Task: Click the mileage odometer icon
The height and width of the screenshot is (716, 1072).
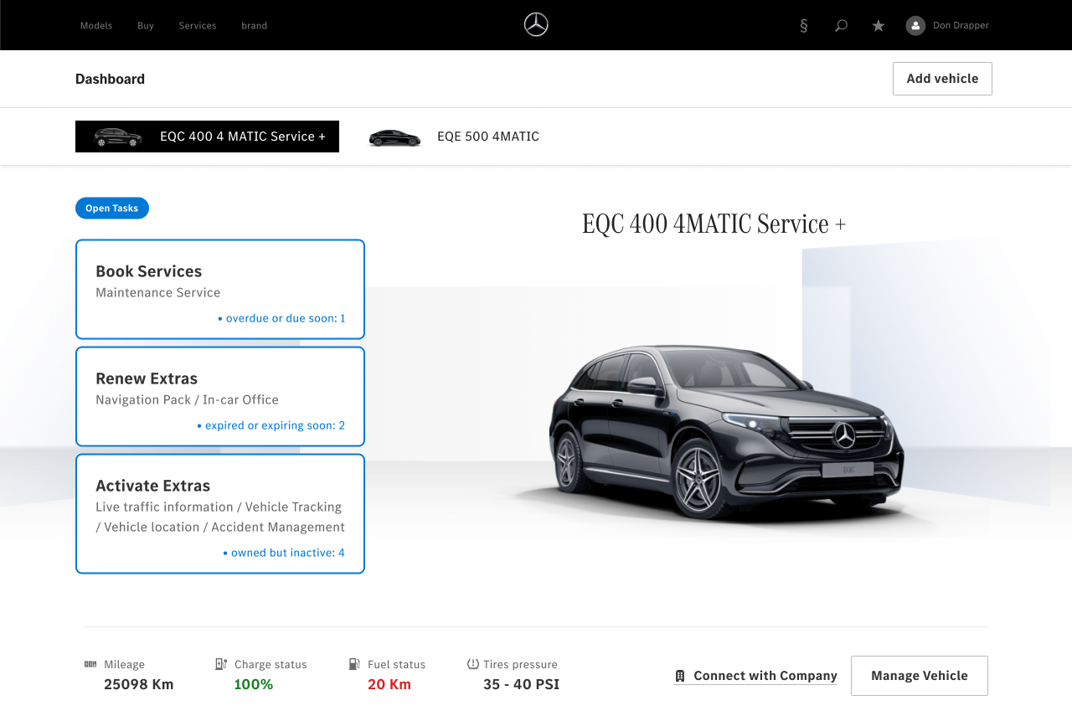Action: coord(90,664)
